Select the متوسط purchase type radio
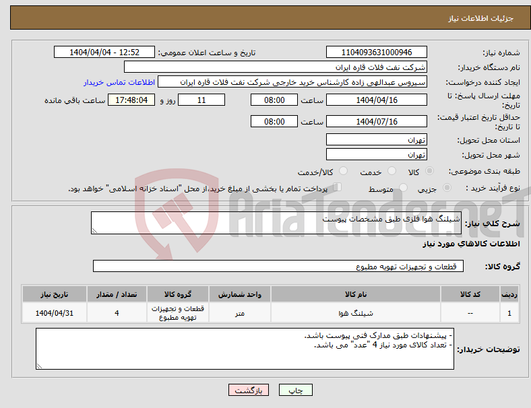The width and height of the screenshot is (531, 408). pyautogui.click(x=403, y=188)
